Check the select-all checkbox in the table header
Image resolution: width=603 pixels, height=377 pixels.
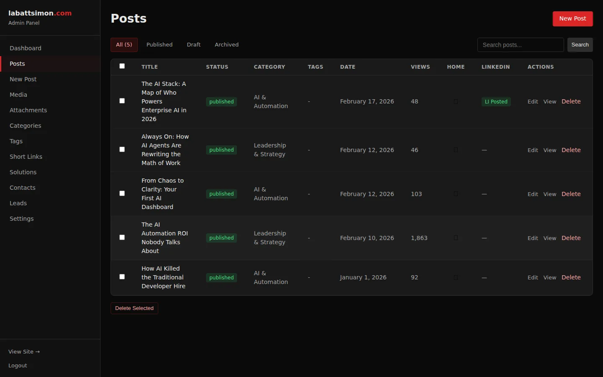tap(122, 66)
